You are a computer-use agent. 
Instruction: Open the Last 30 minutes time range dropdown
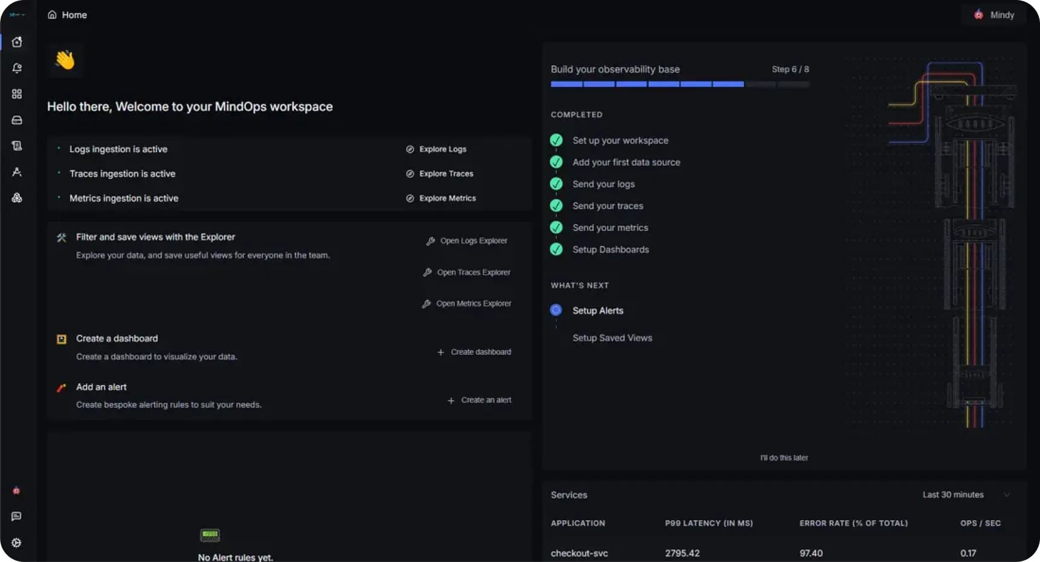pos(966,494)
